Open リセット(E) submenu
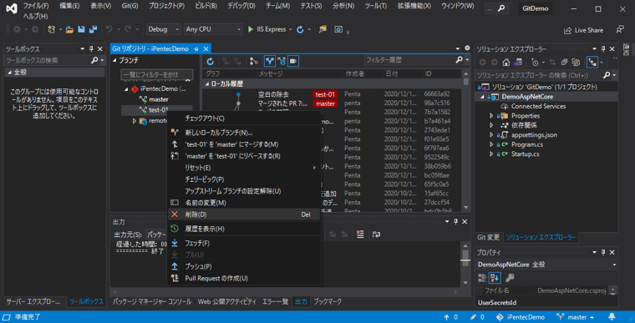635x323 pixels. point(244,168)
